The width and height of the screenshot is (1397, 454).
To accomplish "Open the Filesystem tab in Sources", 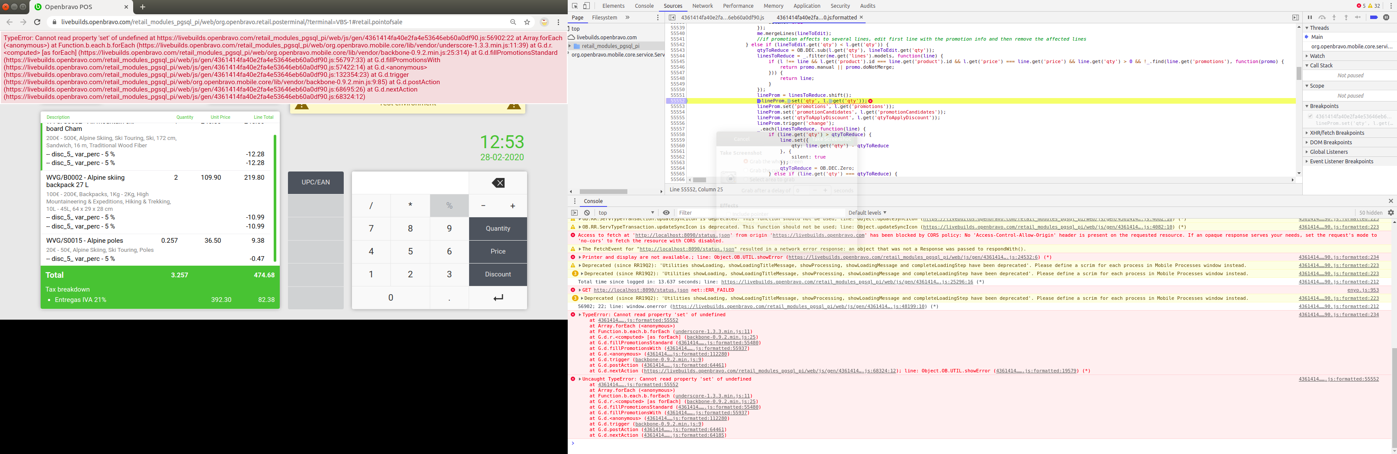I will (604, 17).
